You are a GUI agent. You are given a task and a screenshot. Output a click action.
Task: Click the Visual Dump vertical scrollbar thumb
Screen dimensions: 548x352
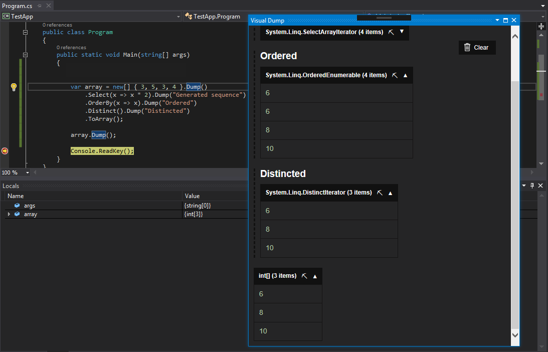(x=515, y=205)
